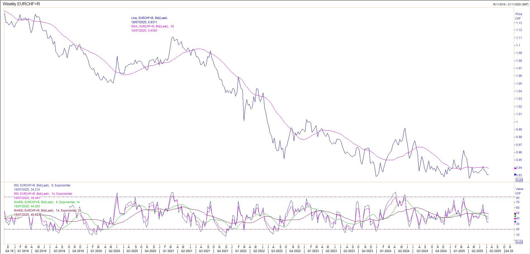Click the date range label in top-right corner
Screen dimensions: 530x254
click(510, 4)
